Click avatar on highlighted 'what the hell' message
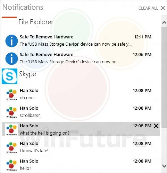The image size is (167, 173). [x=11, y=130]
